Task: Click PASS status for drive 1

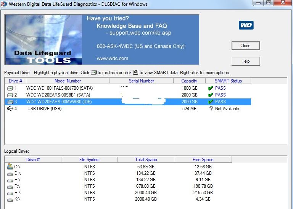Action: pyautogui.click(x=220, y=88)
